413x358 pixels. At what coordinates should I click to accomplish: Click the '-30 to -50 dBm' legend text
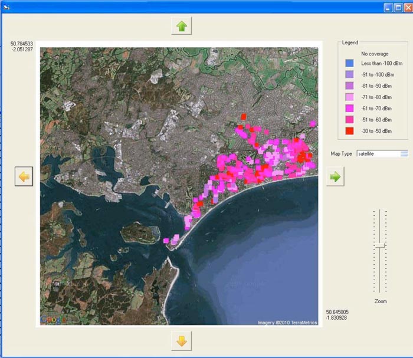(x=376, y=132)
